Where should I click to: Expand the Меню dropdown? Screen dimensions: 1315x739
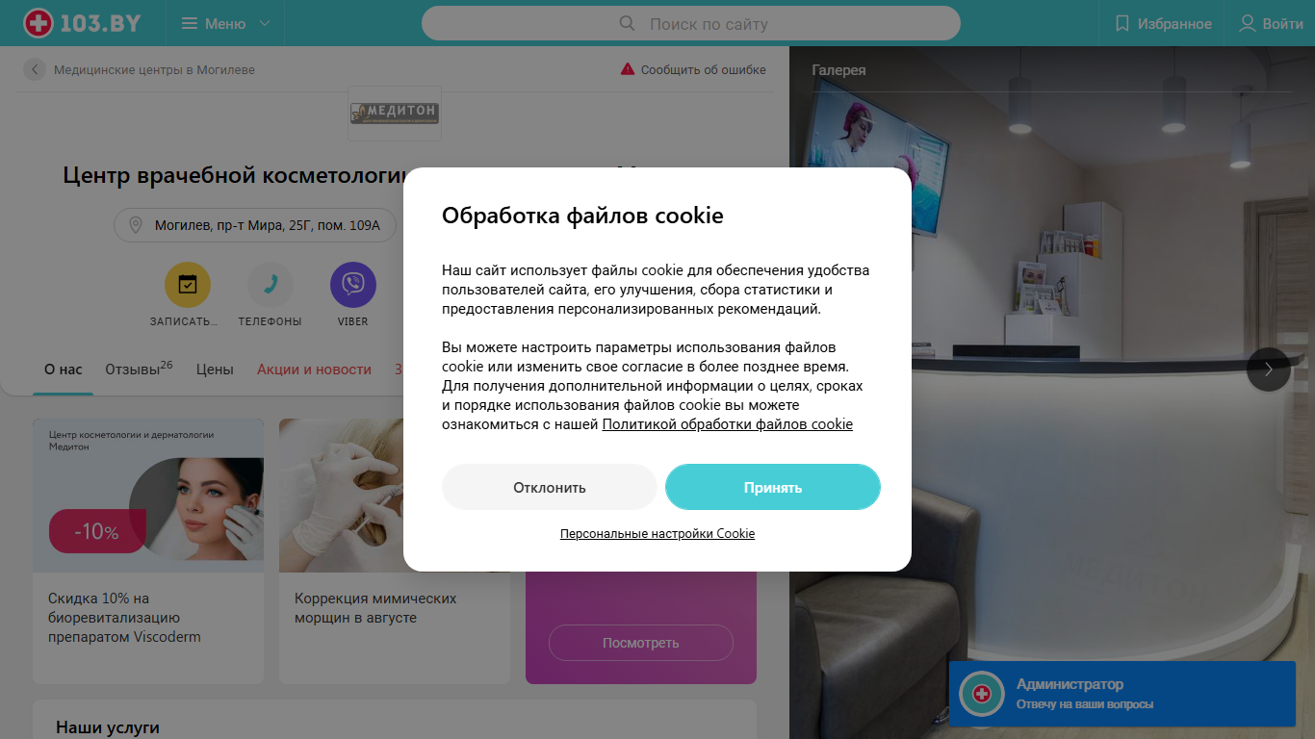pyautogui.click(x=226, y=23)
